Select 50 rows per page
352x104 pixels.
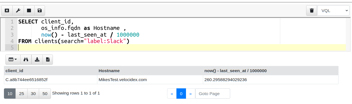click(x=45, y=94)
